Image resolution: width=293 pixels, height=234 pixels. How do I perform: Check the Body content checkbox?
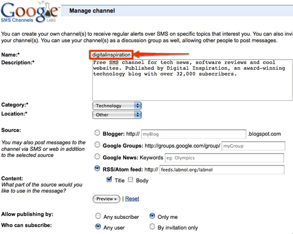[x=130, y=180]
